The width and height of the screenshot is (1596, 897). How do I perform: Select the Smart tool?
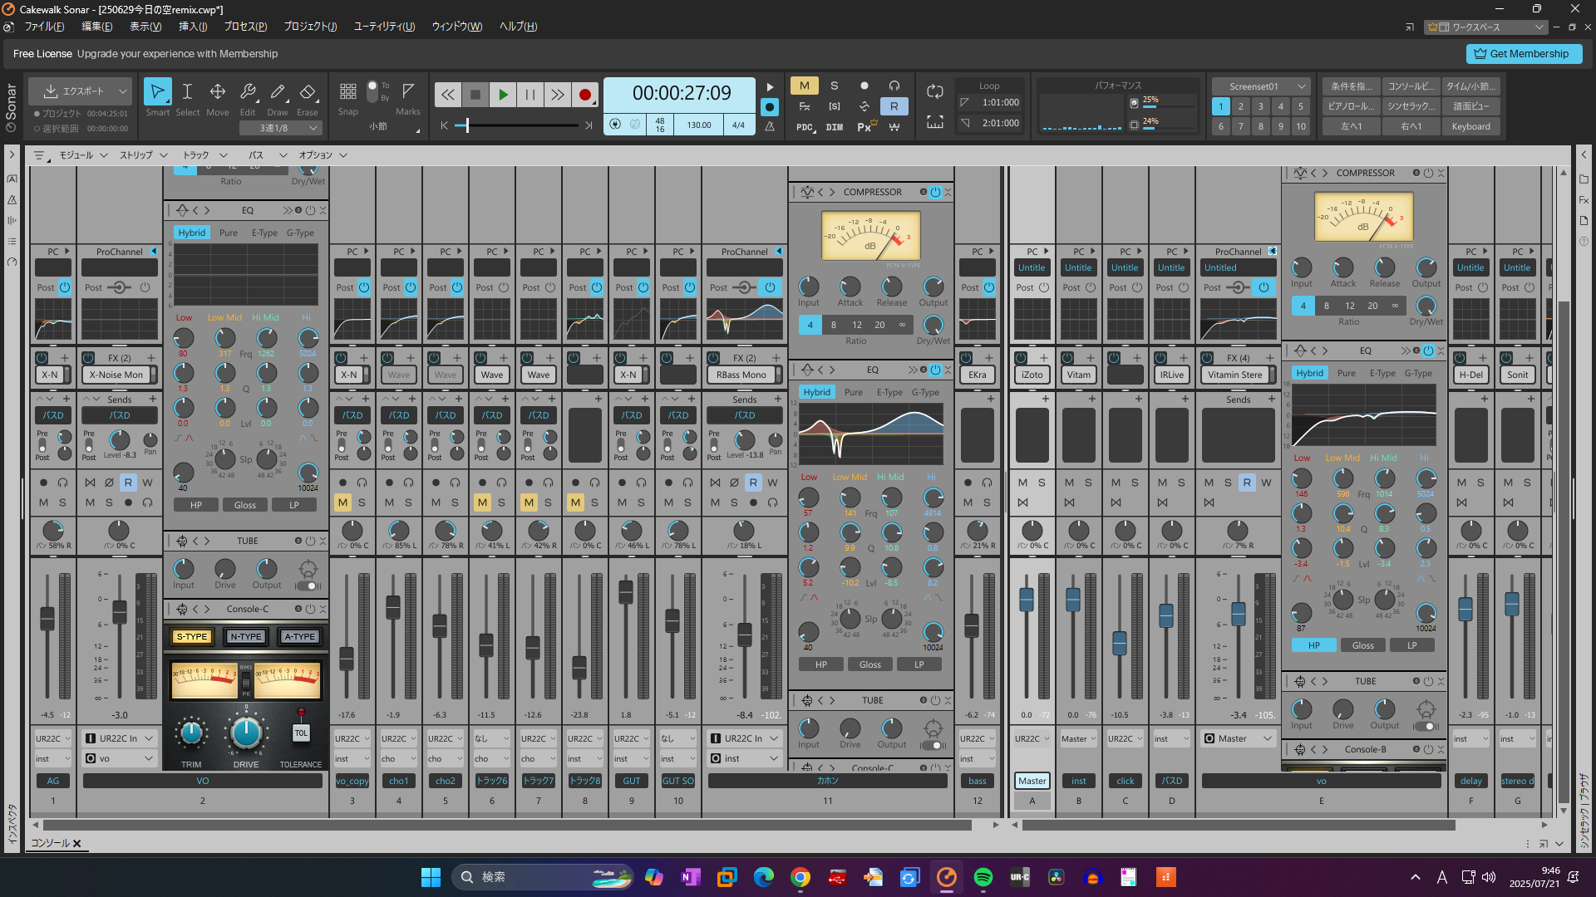(x=157, y=97)
